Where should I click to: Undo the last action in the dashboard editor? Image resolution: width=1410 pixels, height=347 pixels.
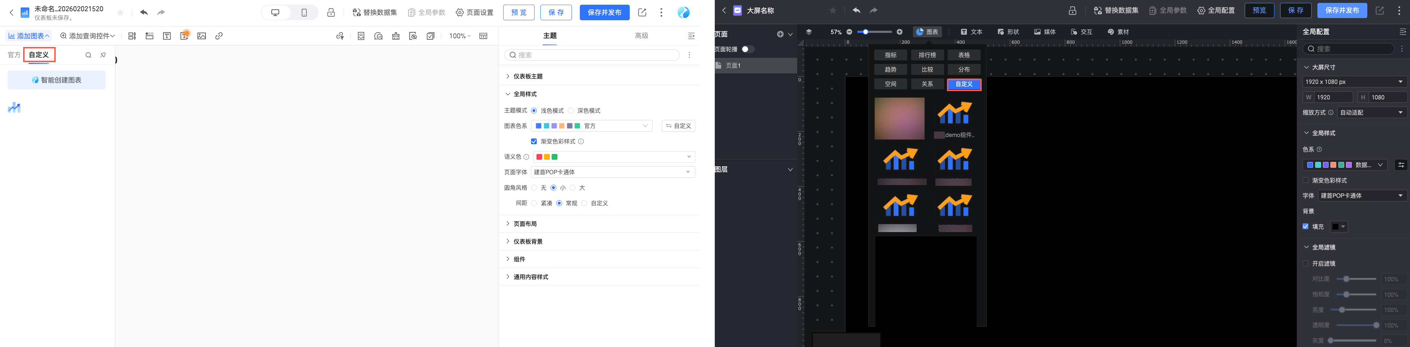pyautogui.click(x=144, y=13)
